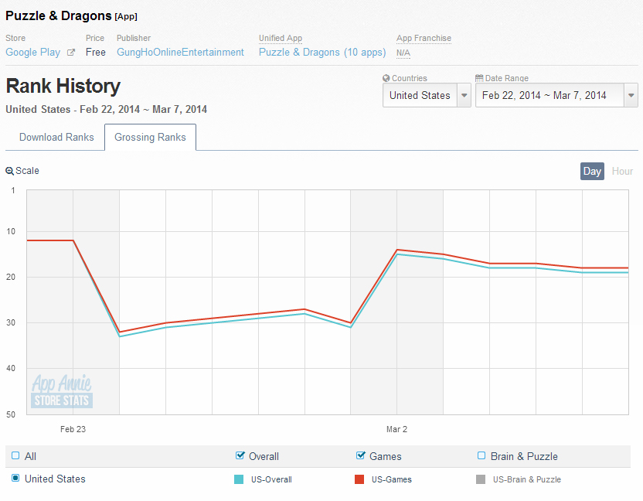Click the US-Games red color swatch

[360, 479]
